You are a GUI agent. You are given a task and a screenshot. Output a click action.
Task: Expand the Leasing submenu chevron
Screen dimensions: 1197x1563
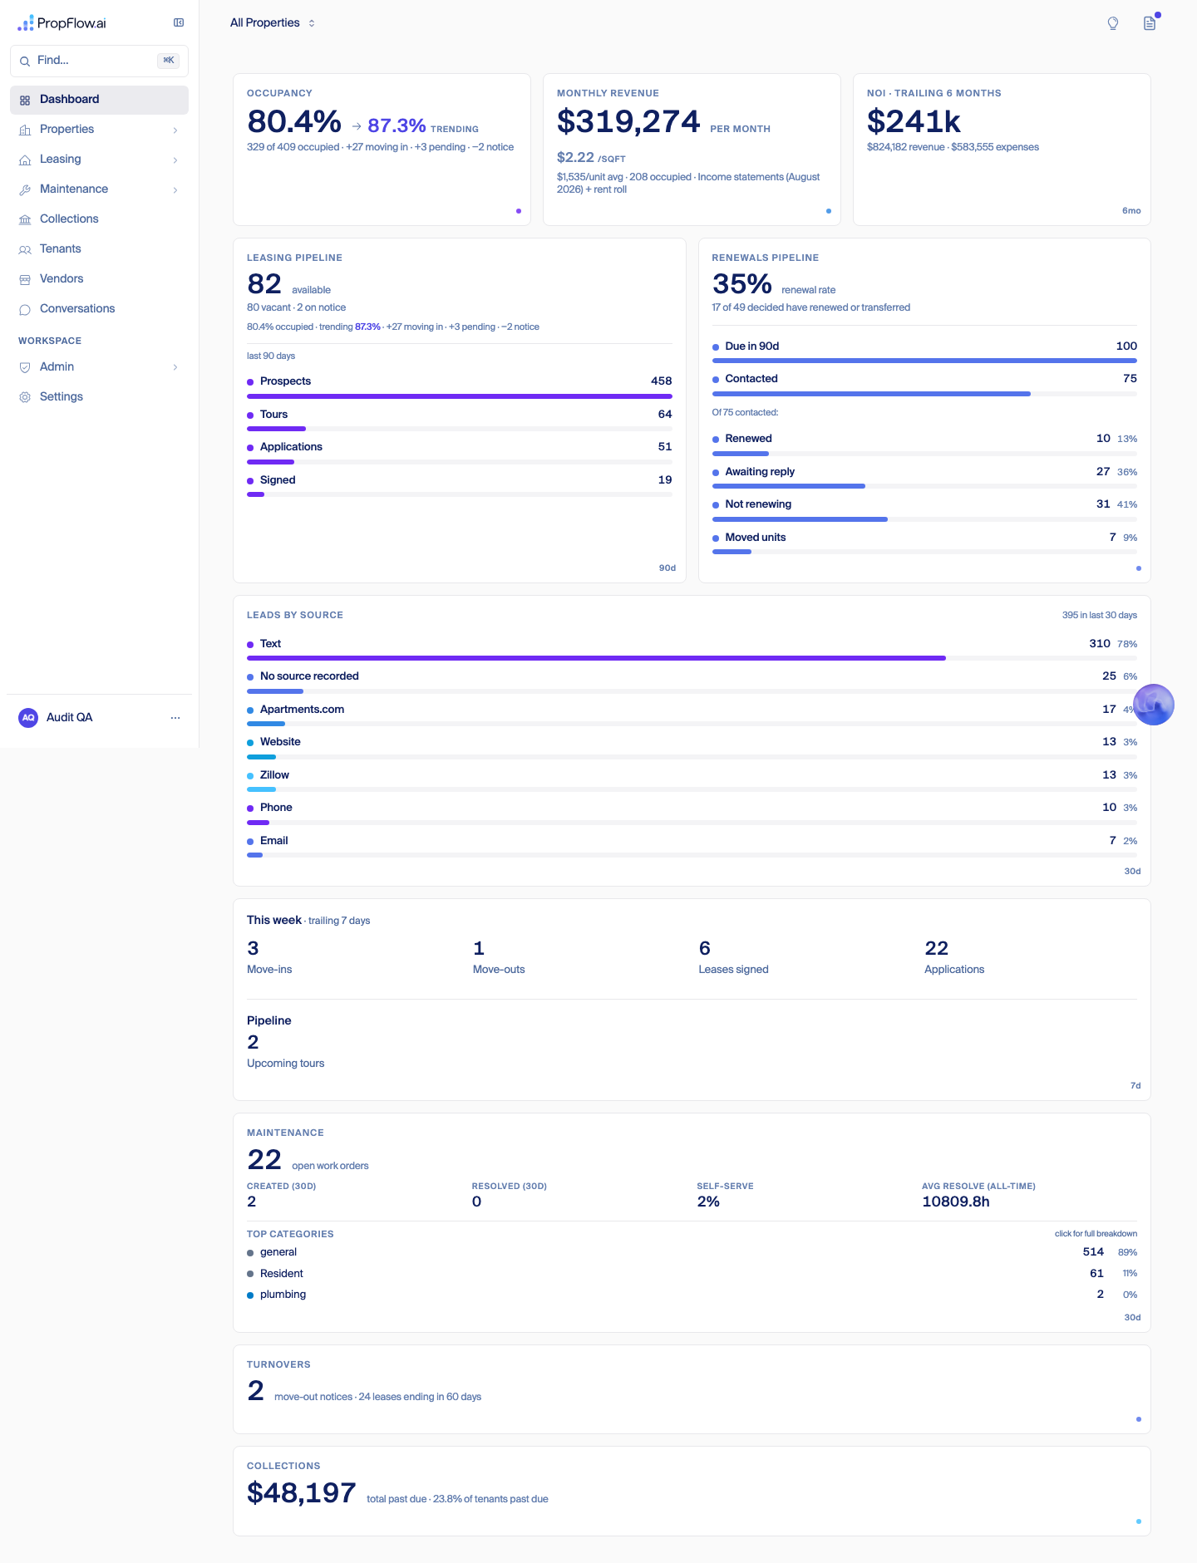175,160
